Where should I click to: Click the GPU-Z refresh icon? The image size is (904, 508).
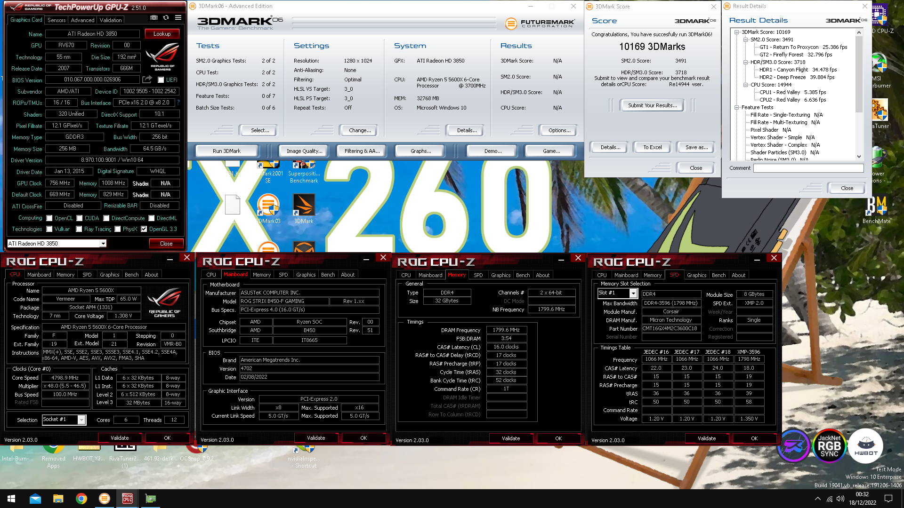pyautogui.click(x=166, y=18)
